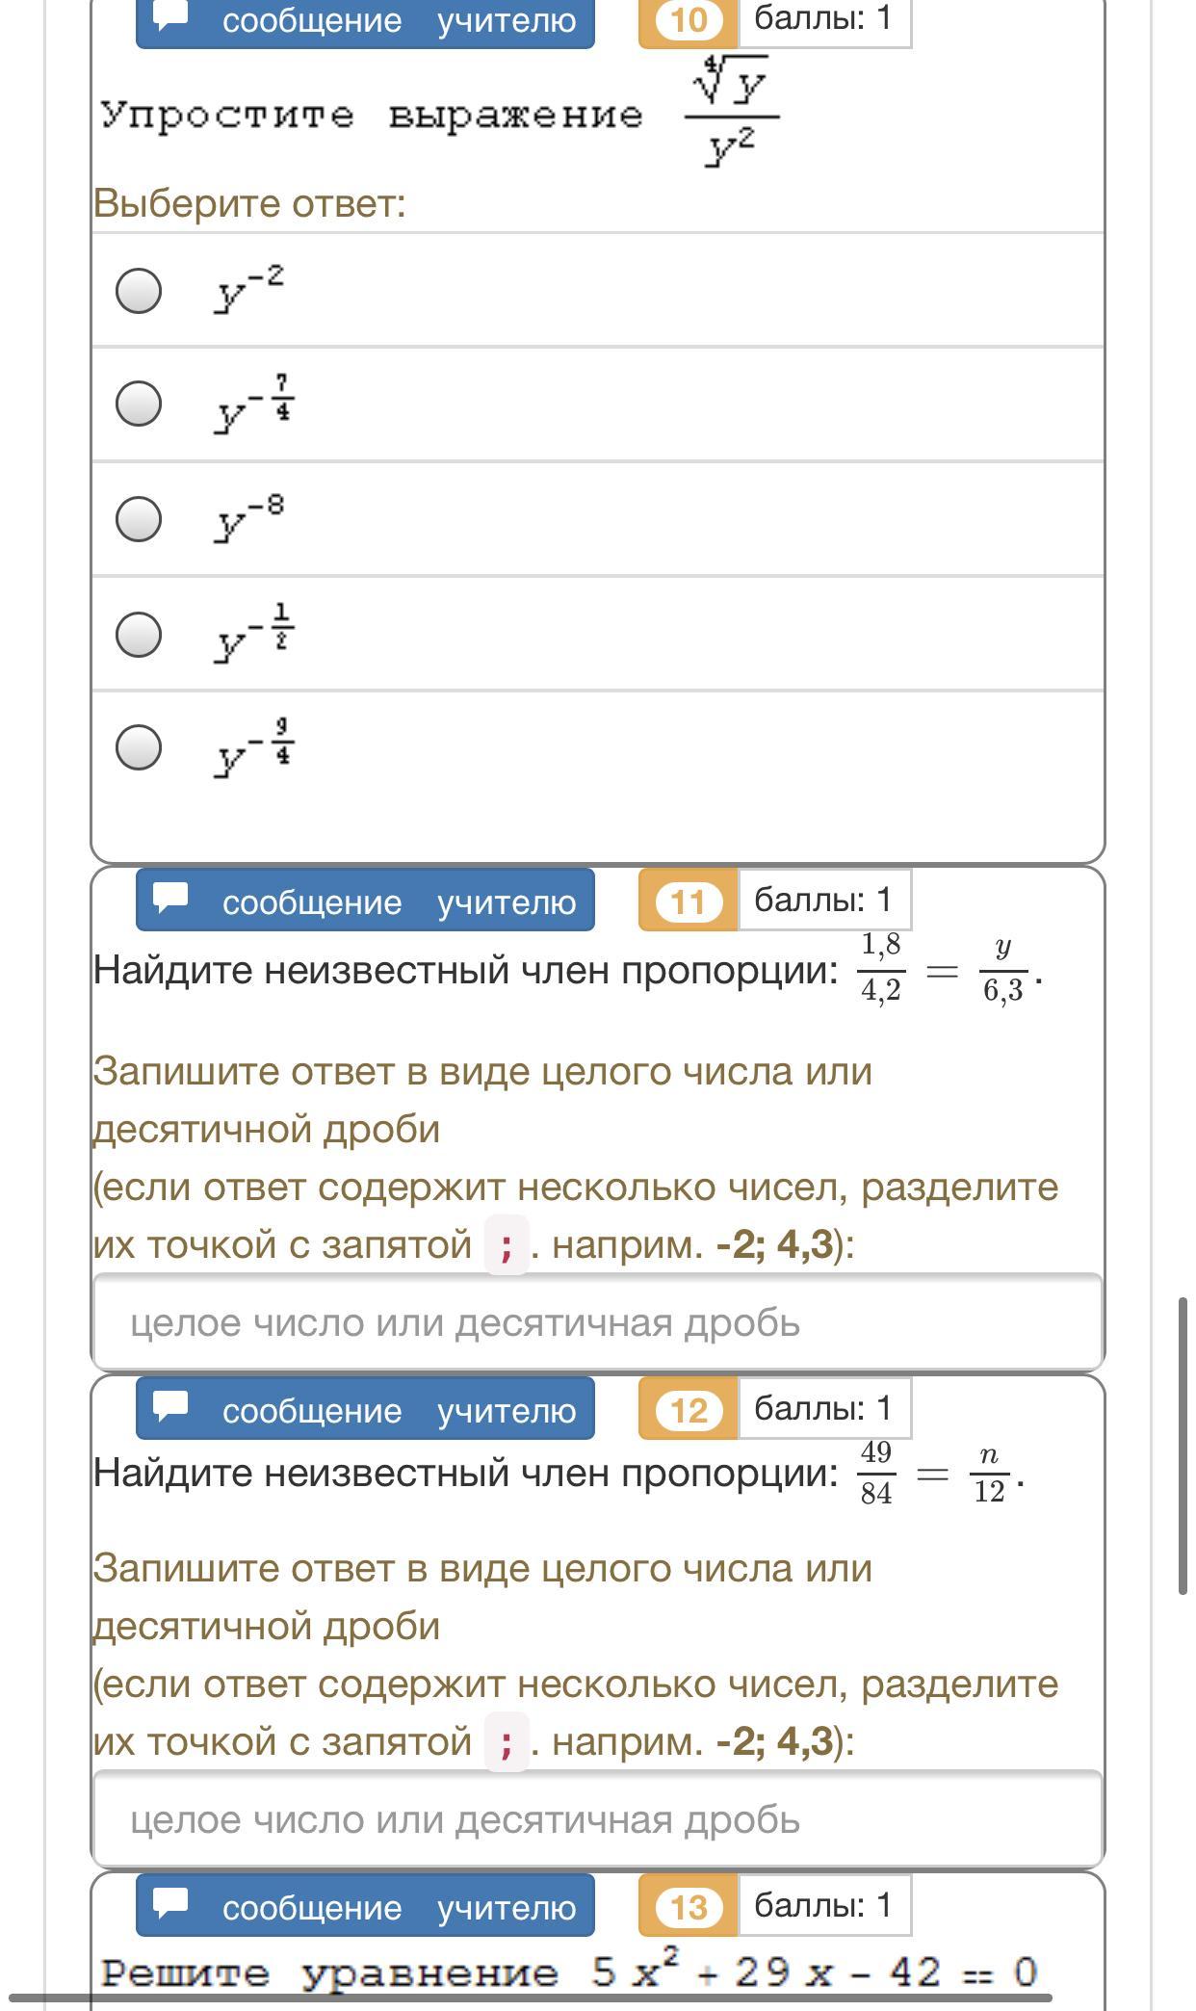Select the y^(-9/4) answer option
1196x2011 pixels.
pyautogui.click(x=139, y=747)
